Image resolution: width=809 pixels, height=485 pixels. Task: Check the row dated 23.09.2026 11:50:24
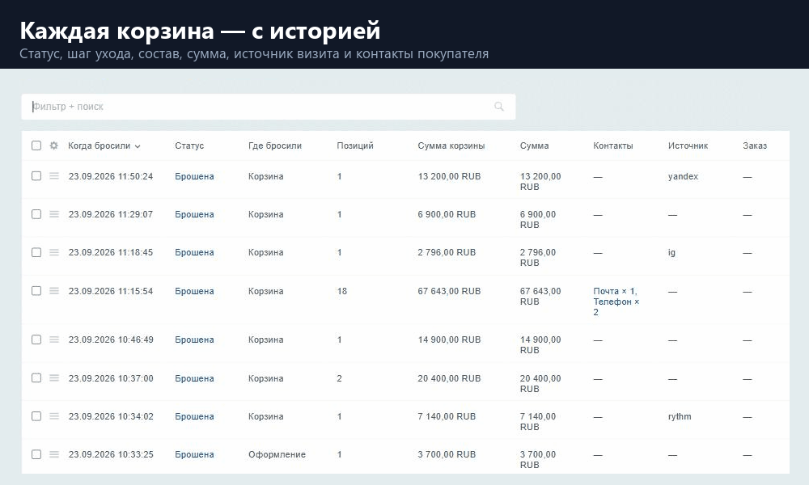click(36, 175)
